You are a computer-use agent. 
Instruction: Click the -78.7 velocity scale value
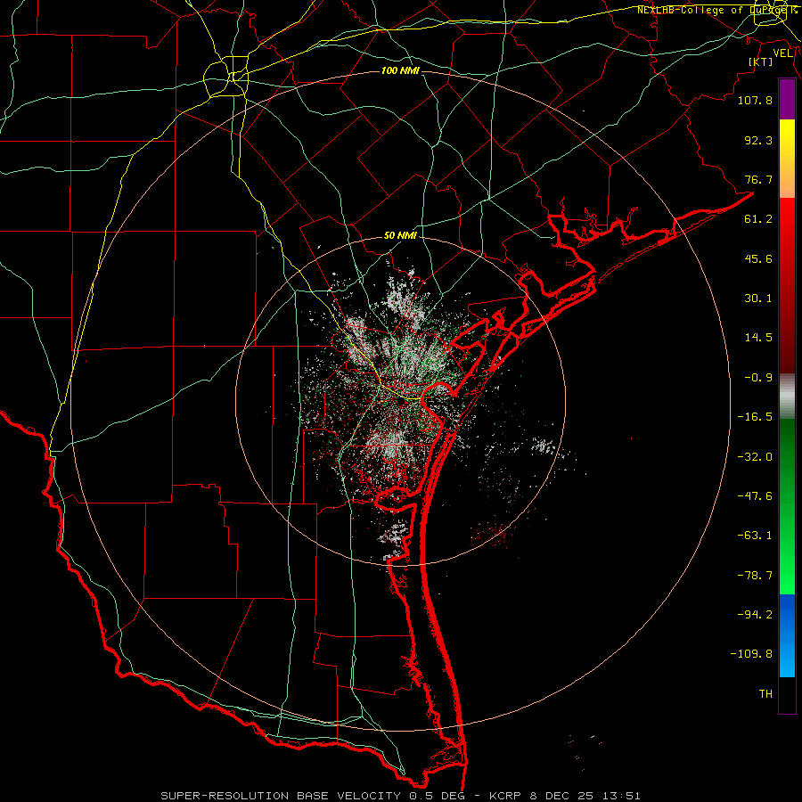click(x=755, y=576)
